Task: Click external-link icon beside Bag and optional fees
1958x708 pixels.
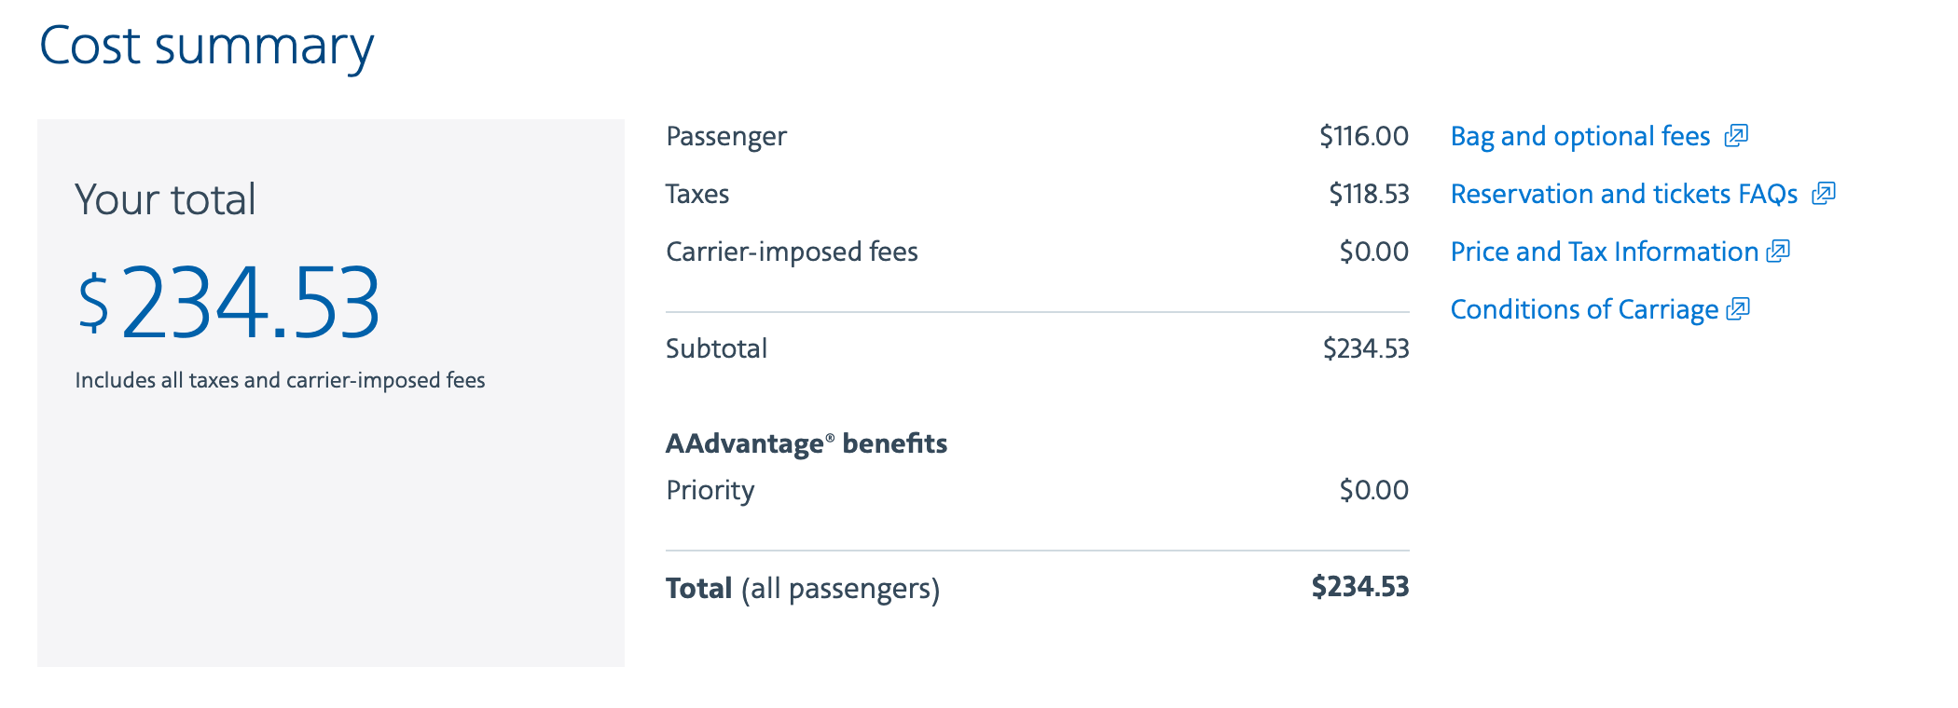Action: (1735, 136)
